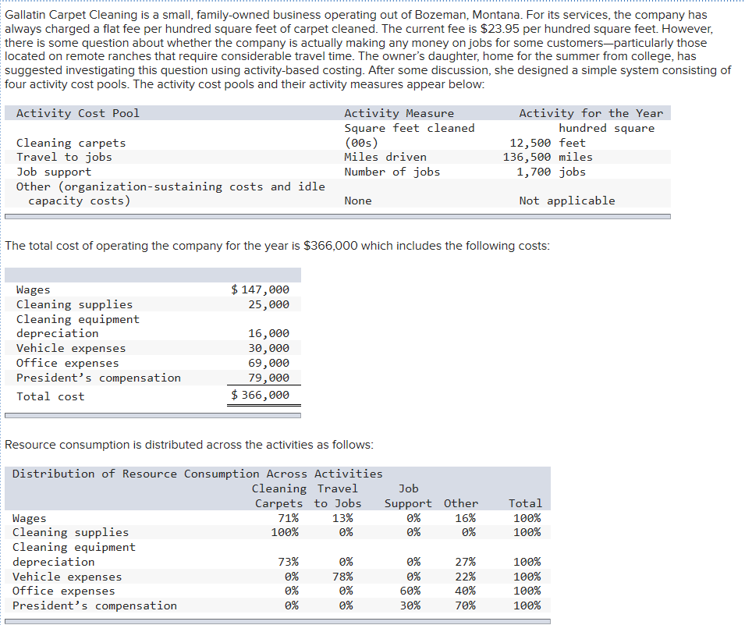Select the double-underlined "$366,000" table total

point(260,395)
